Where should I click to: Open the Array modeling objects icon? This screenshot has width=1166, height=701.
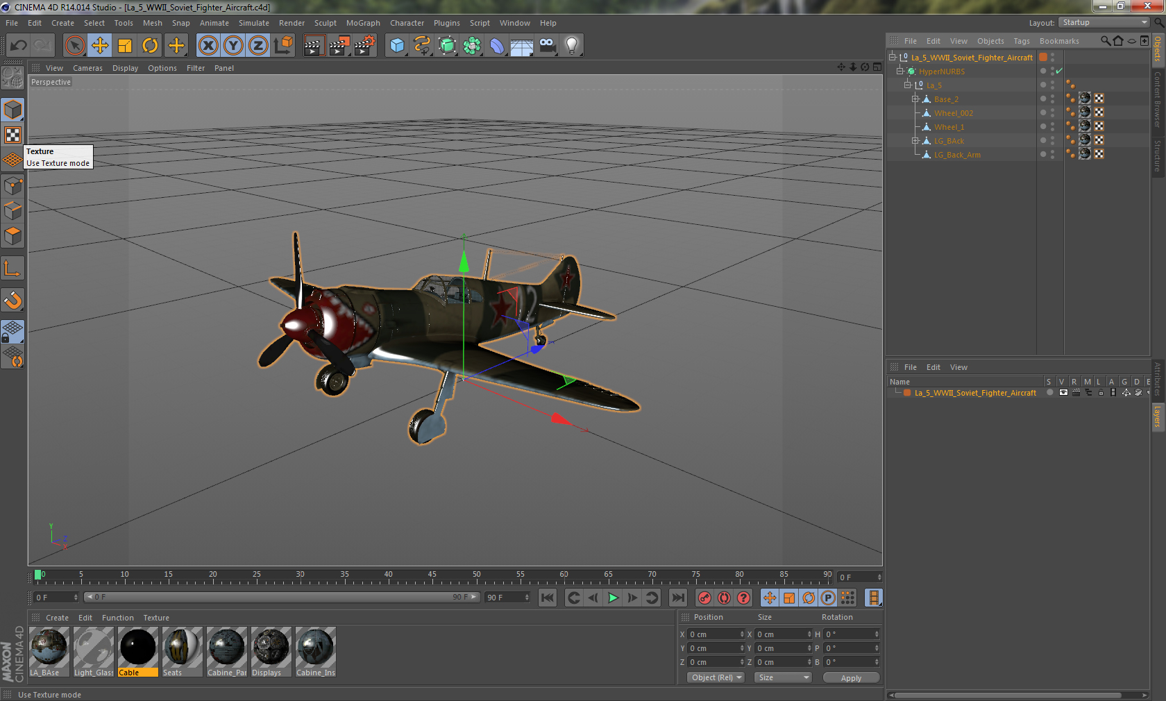coord(472,46)
